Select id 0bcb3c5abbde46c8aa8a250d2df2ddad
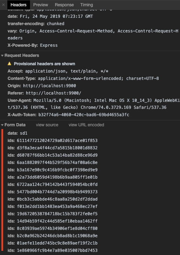The width and height of the screenshot is (180, 255). (57, 199)
